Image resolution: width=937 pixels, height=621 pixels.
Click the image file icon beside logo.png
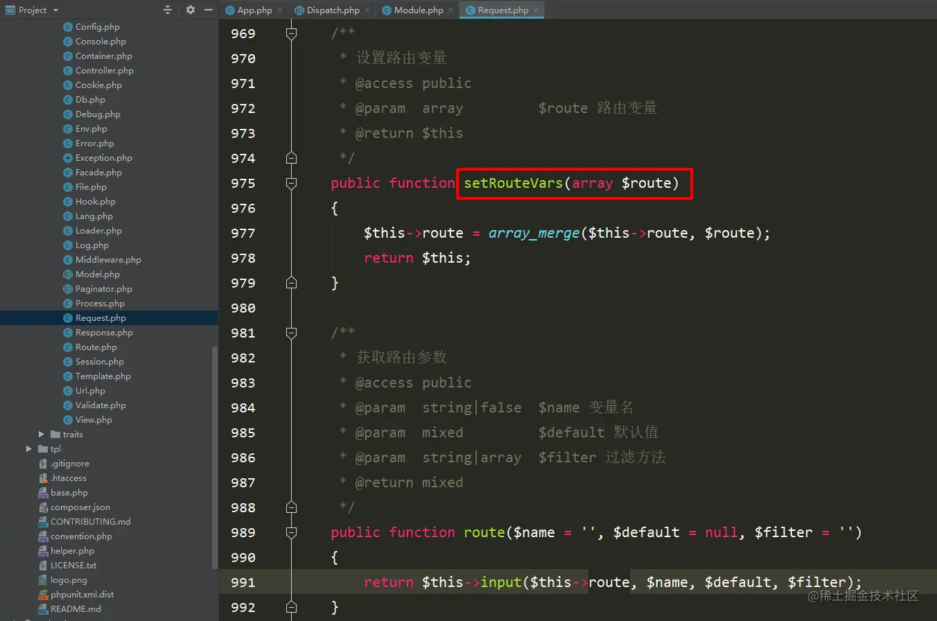coord(43,580)
